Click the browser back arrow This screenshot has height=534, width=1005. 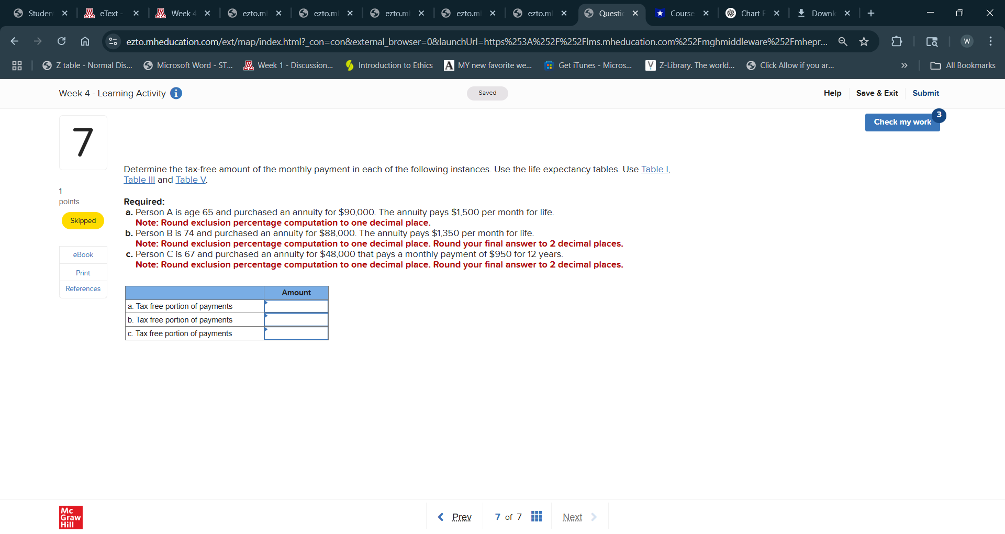[x=15, y=41]
